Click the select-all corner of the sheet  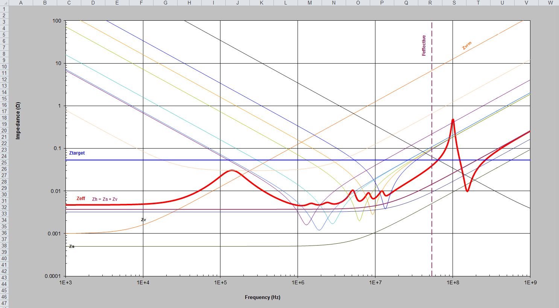point(4,3)
